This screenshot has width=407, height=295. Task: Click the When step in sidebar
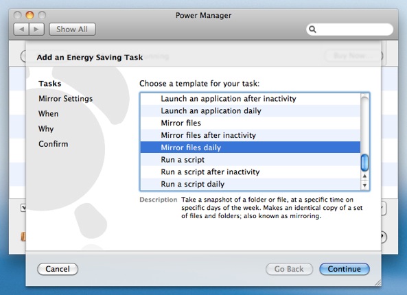point(49,114)
